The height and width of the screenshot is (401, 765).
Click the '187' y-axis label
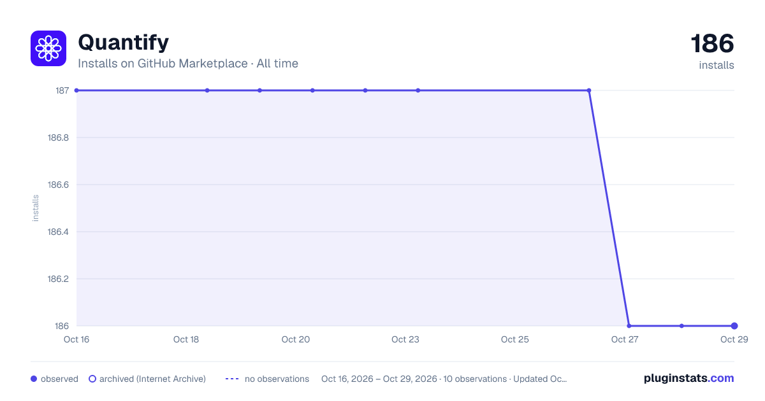[x=62, y=90]
